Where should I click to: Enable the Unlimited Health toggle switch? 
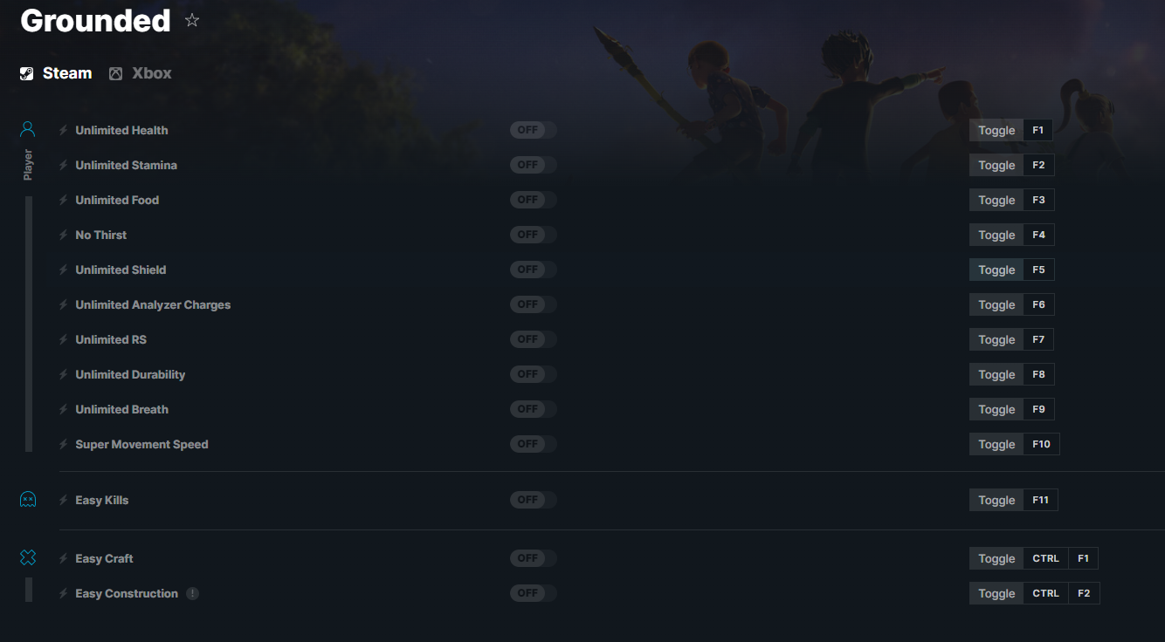click(533, 130)
